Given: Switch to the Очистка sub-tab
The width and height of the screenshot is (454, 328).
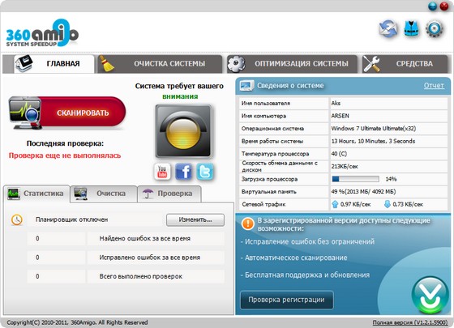Looking at the screenshot, I should click(104, 194).
